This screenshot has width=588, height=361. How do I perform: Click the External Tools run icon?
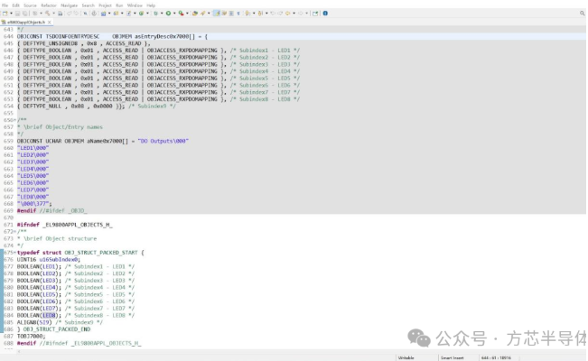point(182,14)
